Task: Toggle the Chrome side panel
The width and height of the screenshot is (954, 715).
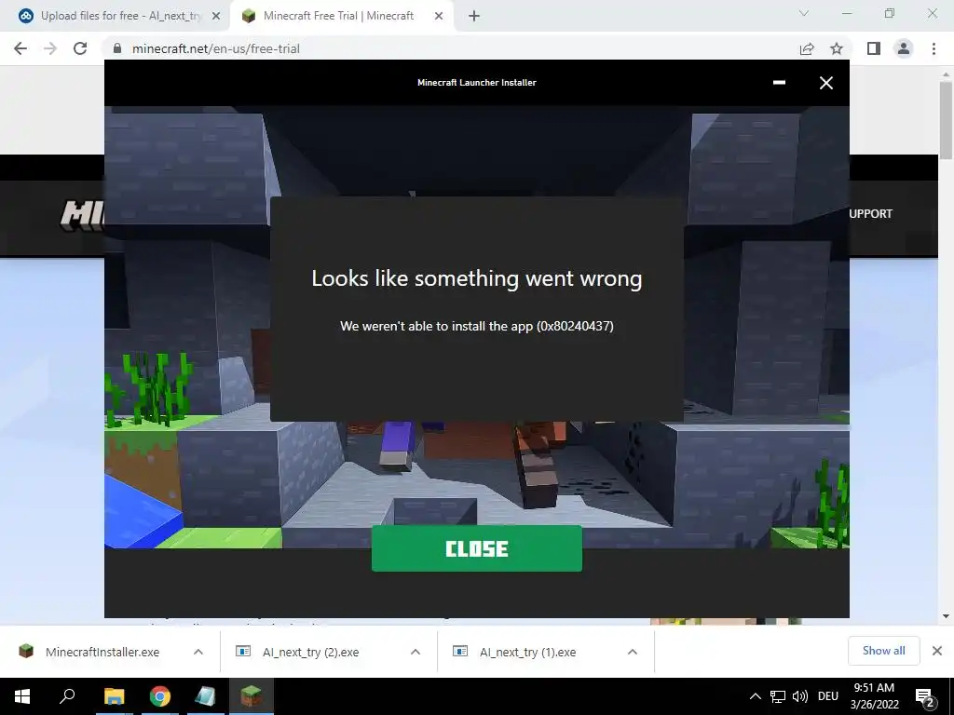Action: [x=874, y=48]
